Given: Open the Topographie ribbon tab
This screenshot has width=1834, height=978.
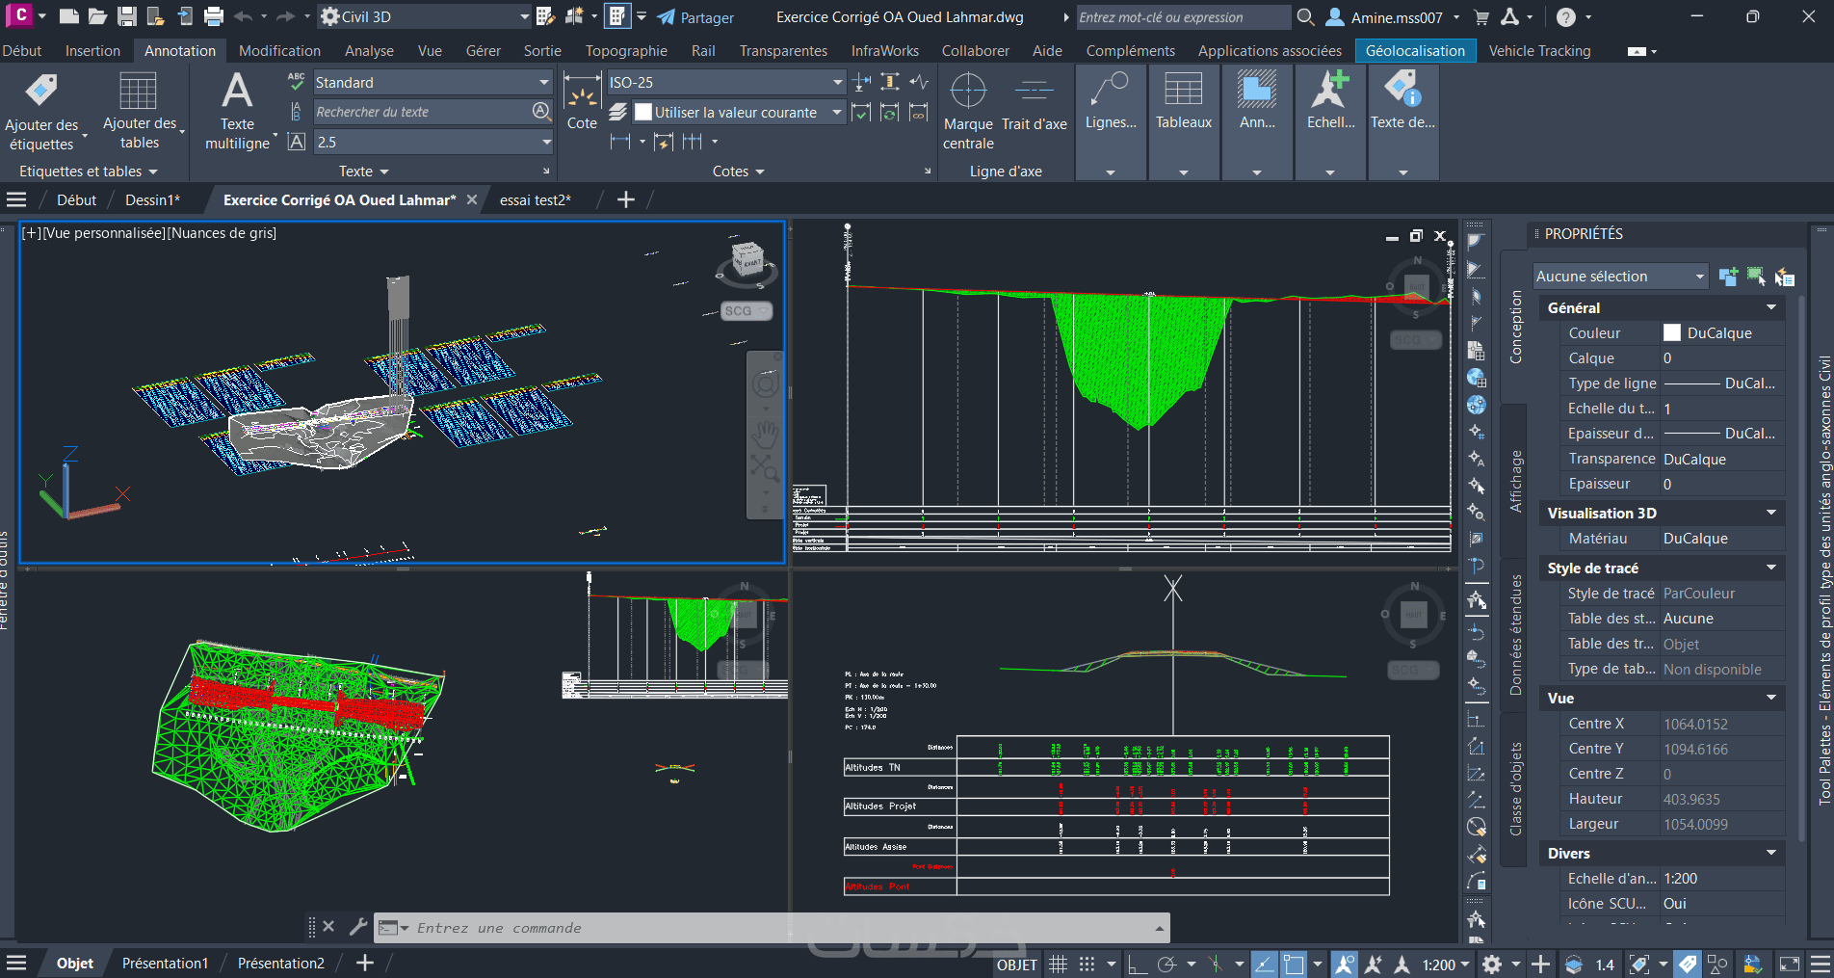Looking at the screenshot, I should (626, 51).
